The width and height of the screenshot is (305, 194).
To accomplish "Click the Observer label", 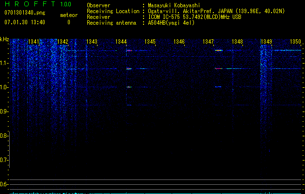I will click(98, 5).
